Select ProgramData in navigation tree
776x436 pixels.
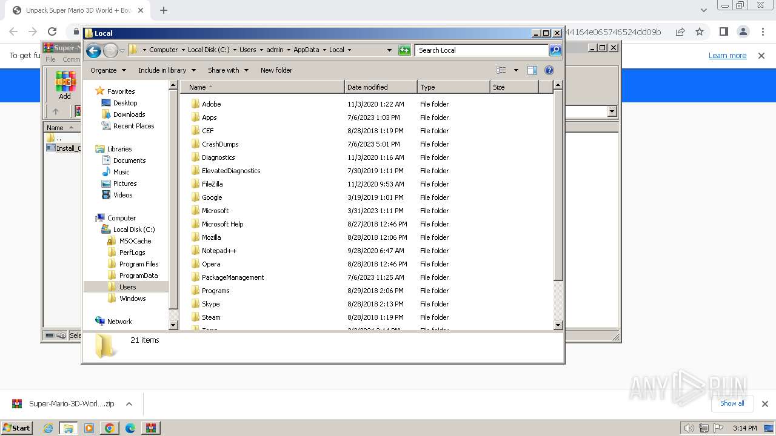[138, 276]
